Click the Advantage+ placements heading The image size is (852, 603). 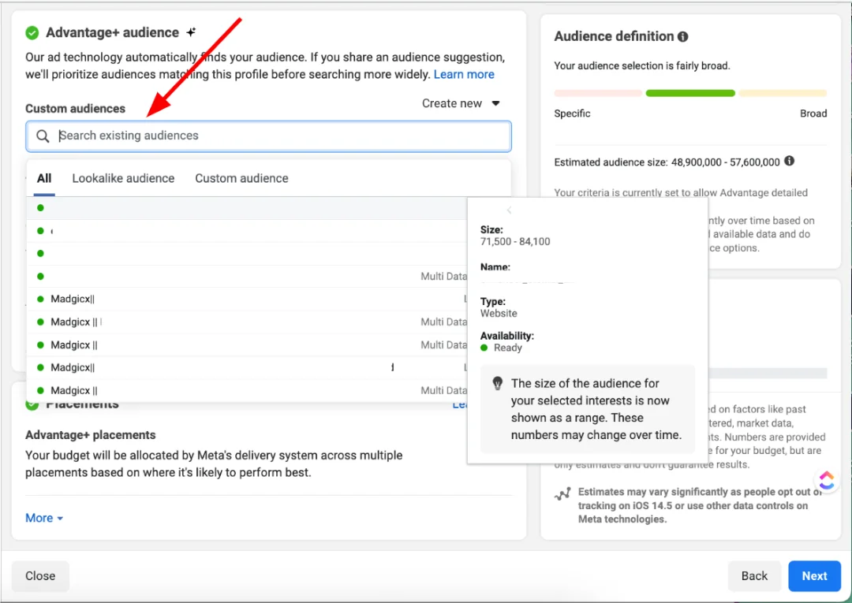click(90, 435)
